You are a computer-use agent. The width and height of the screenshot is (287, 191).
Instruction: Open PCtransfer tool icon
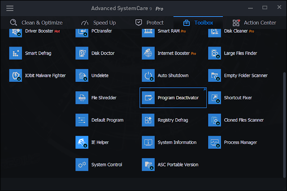82,33
